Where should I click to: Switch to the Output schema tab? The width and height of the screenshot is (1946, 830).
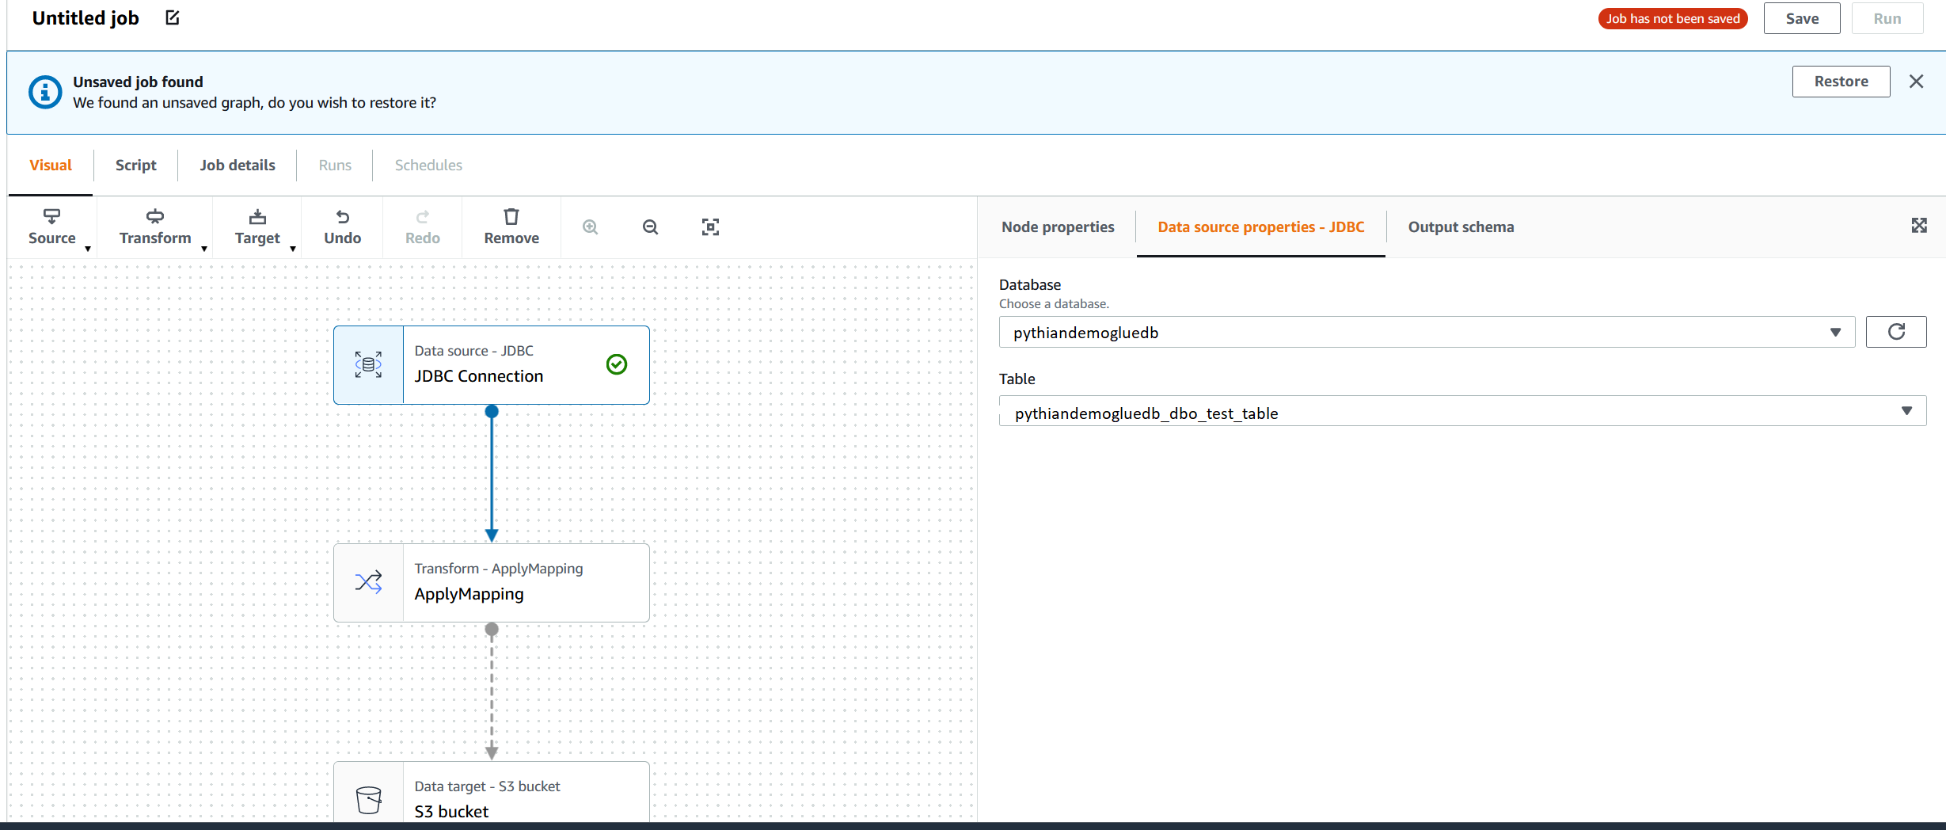click(1461, 227)
